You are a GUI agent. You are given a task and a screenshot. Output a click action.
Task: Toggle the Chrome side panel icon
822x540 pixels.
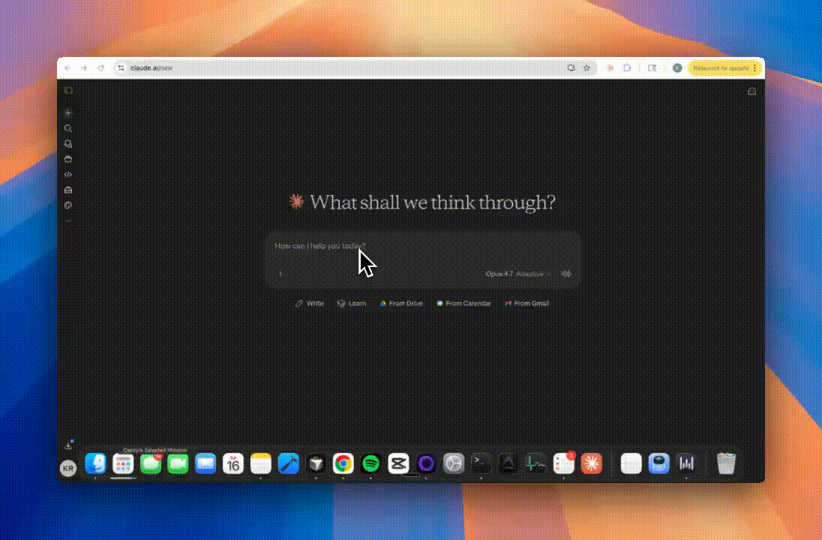point(652,68)
